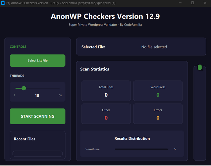211x166 pixels.
Task: Click the WordPress distribution progress bar
Action: (141, 149)
